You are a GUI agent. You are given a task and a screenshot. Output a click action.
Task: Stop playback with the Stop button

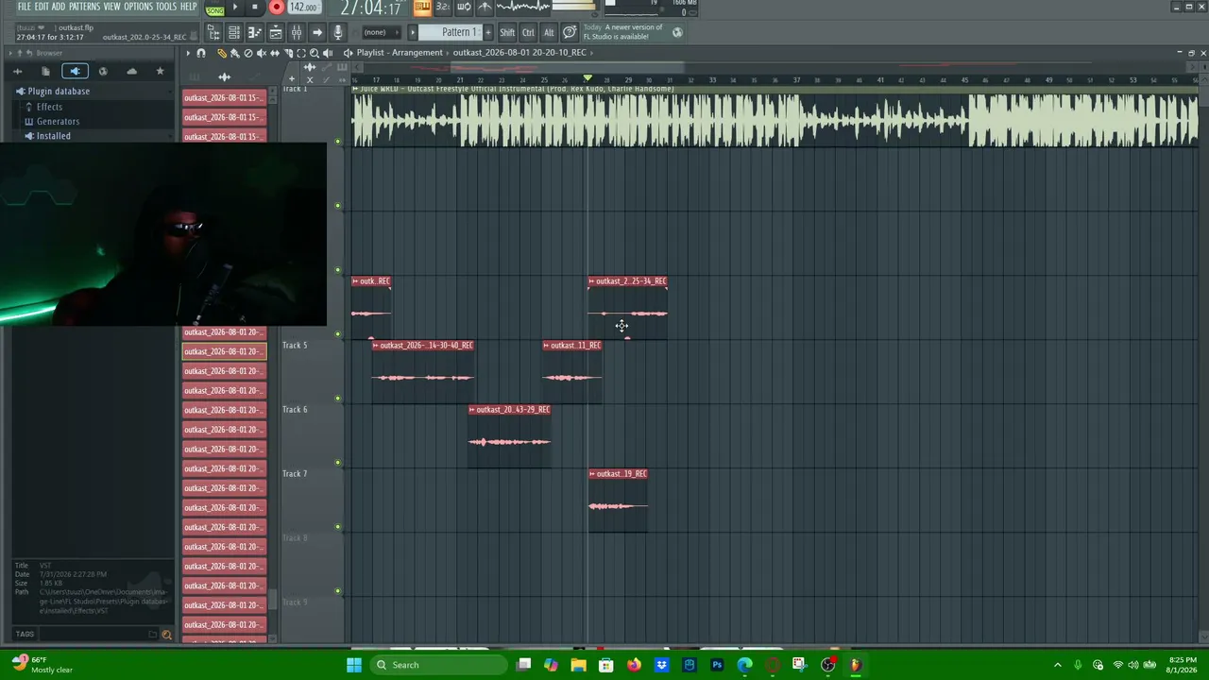click(255, 8)
